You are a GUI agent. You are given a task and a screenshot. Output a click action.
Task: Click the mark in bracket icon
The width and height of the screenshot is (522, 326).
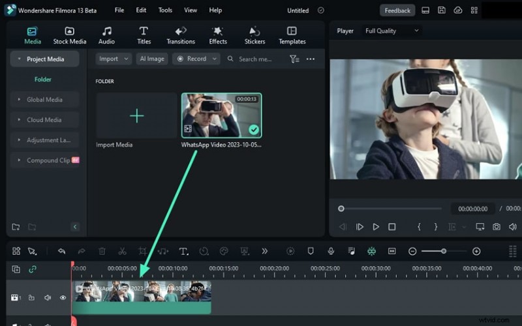(x=419, y=227)
